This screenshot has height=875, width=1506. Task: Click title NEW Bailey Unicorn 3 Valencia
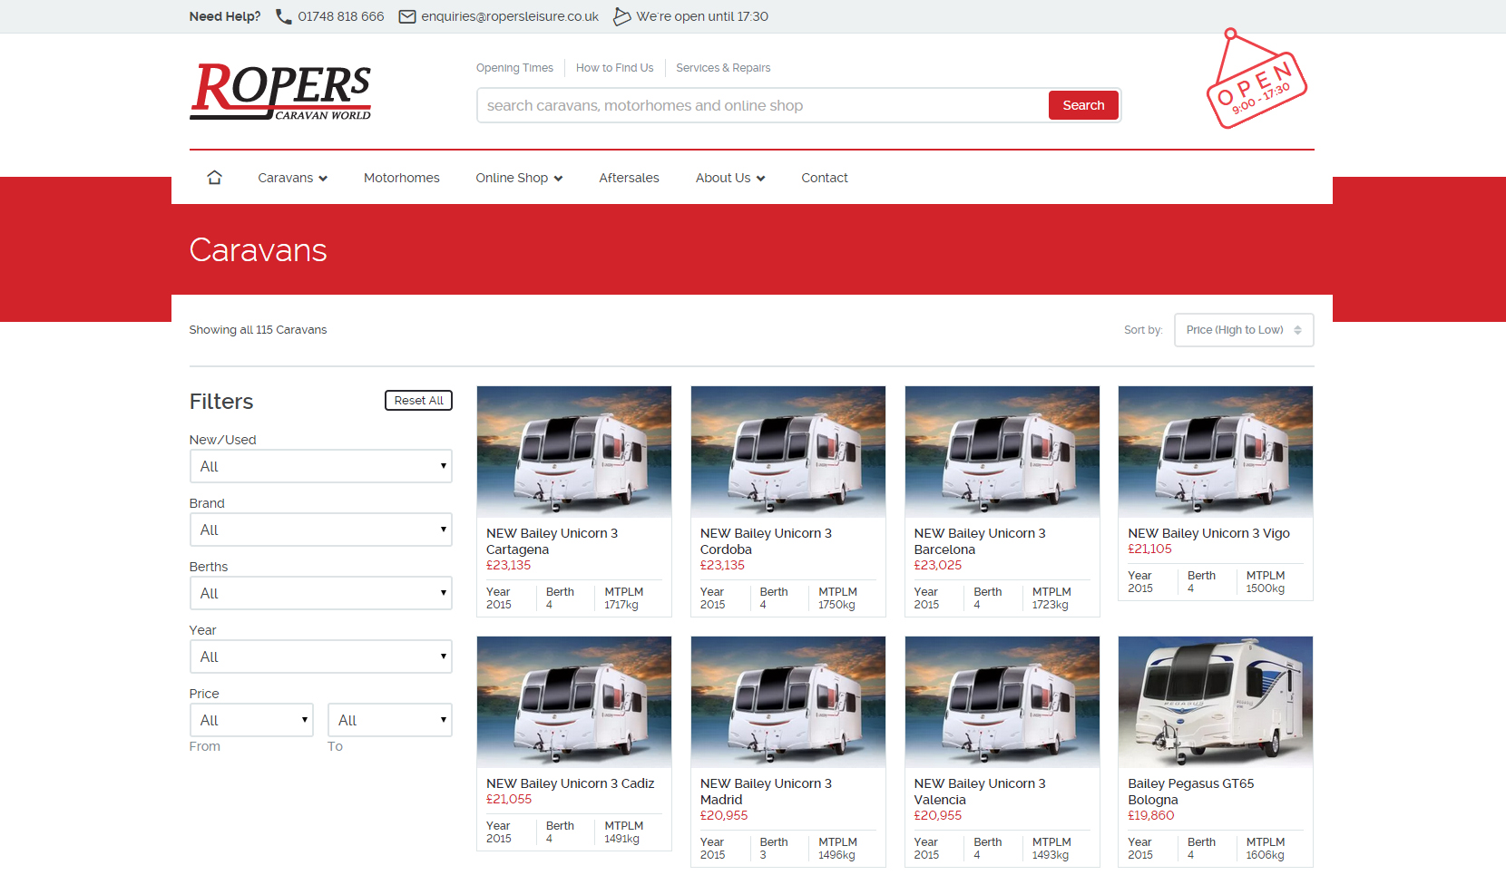coord(980,792)
